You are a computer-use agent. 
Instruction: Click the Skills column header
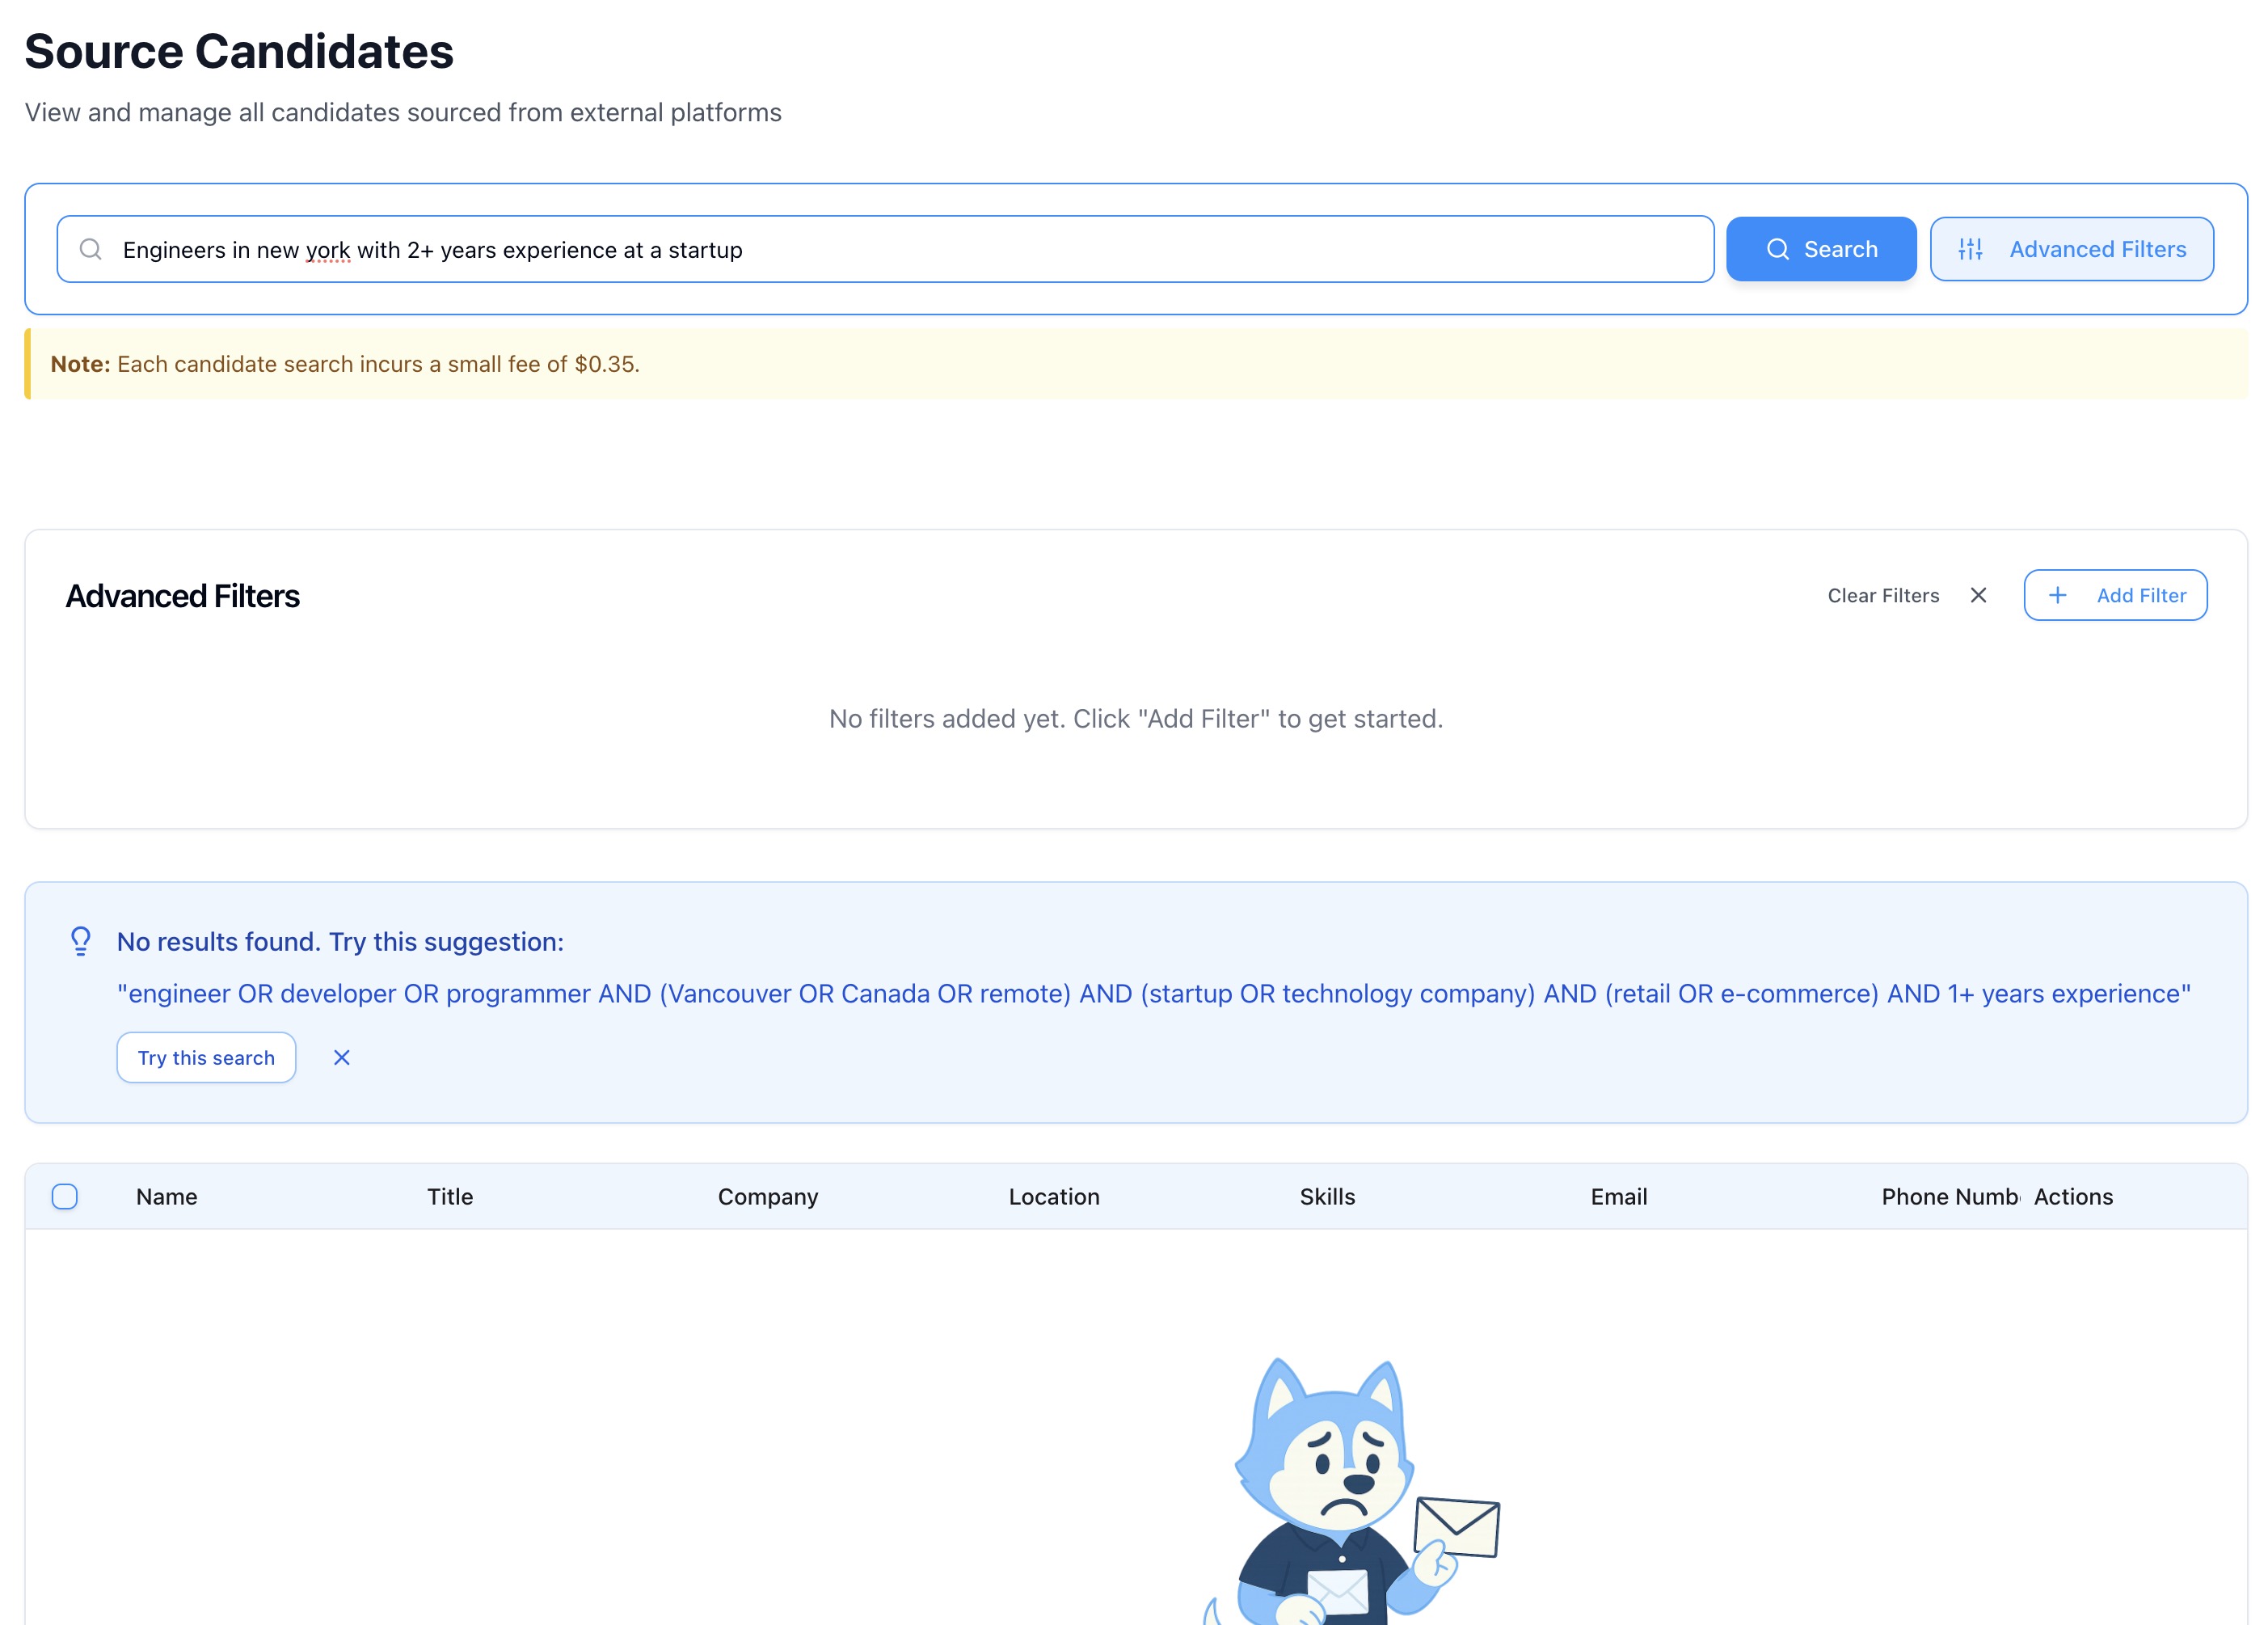1327,1196
